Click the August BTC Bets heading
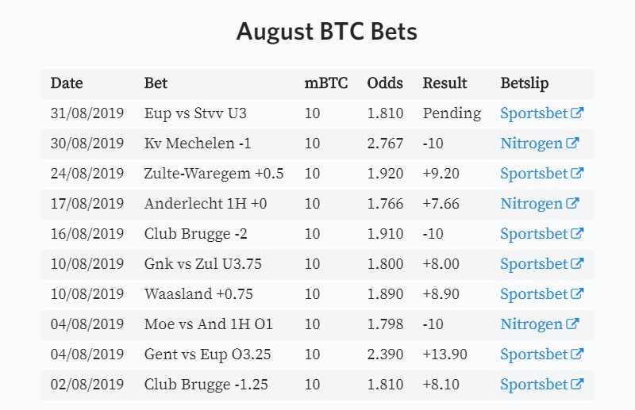635x410 pixels. (x=327, y=32)
